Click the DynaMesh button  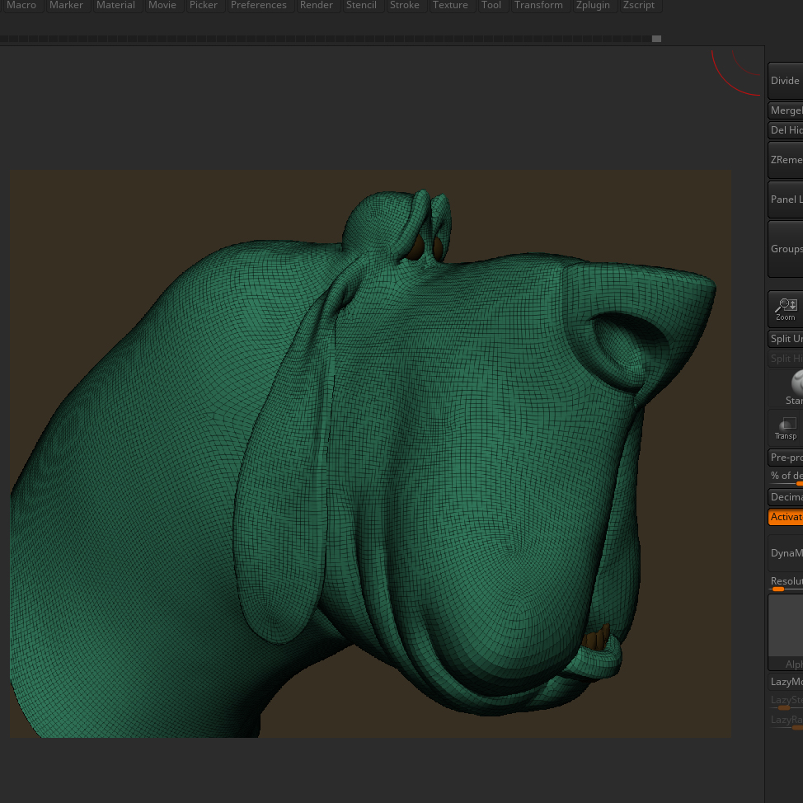click(786, 553)
